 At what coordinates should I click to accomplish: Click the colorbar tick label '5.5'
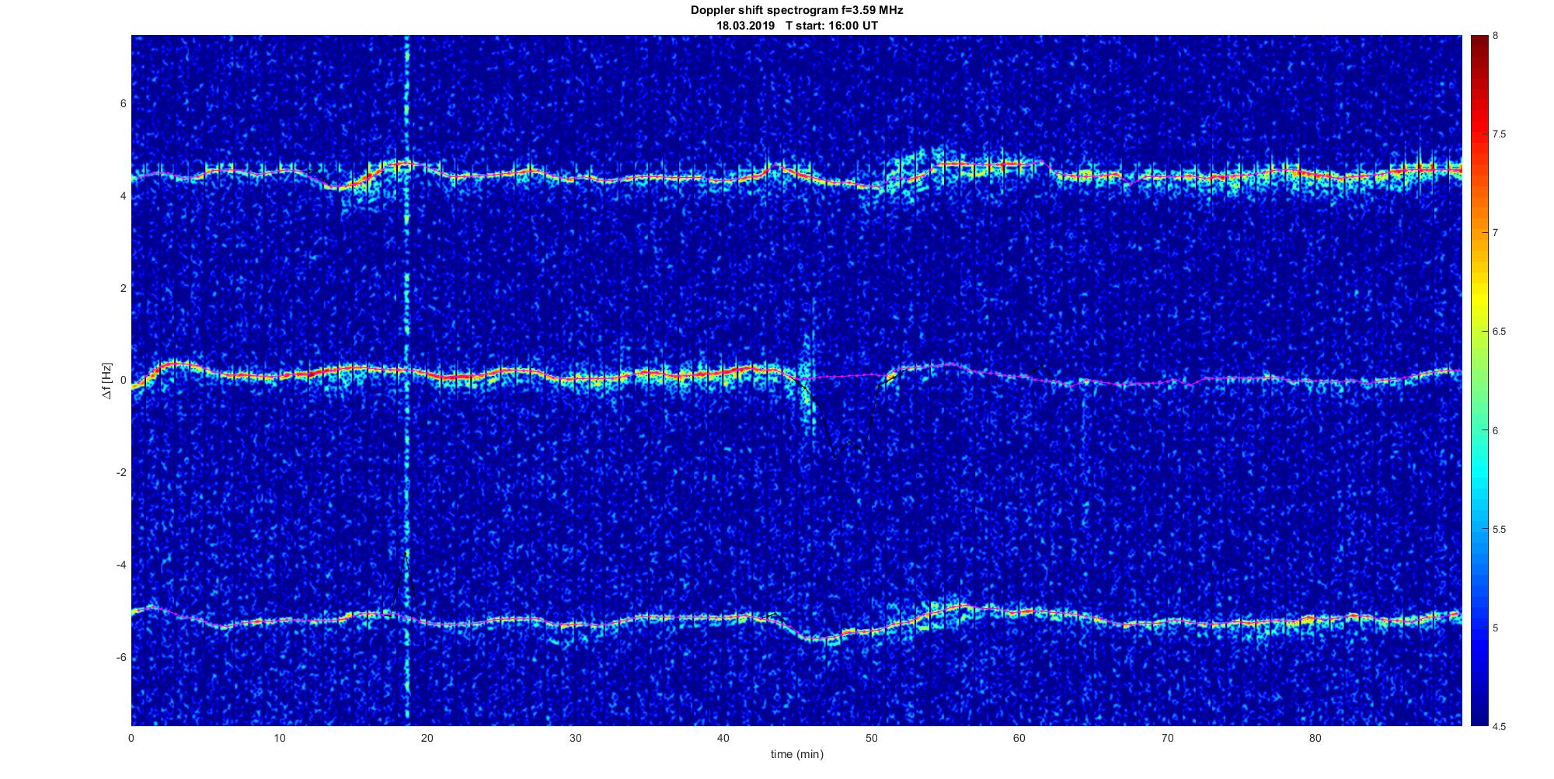tap(1499, 529)
